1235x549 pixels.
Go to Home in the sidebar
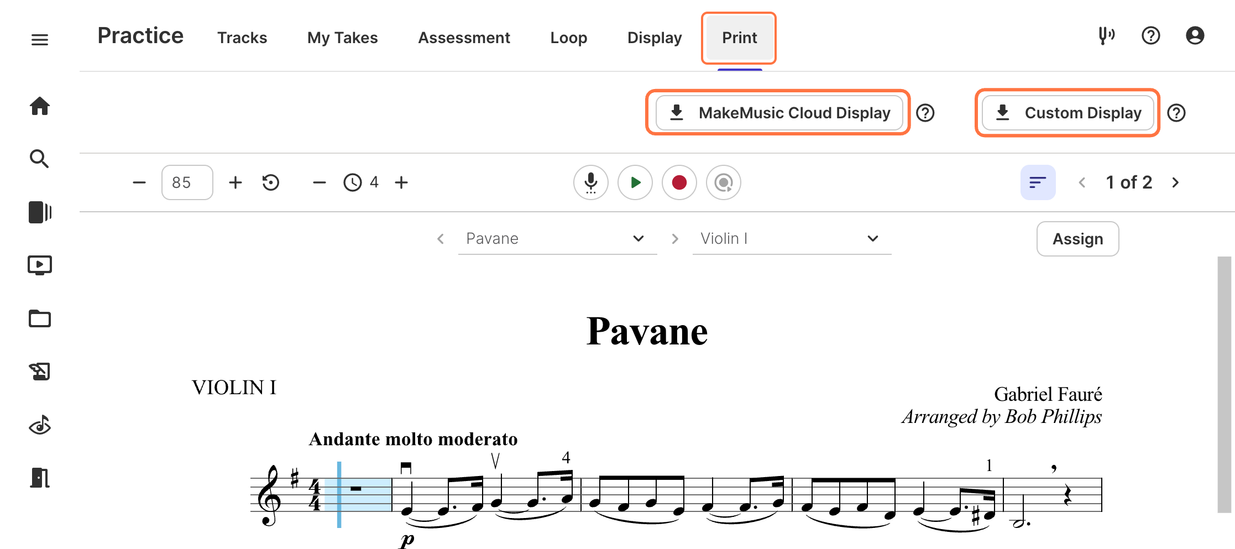[x=40, y=106]
